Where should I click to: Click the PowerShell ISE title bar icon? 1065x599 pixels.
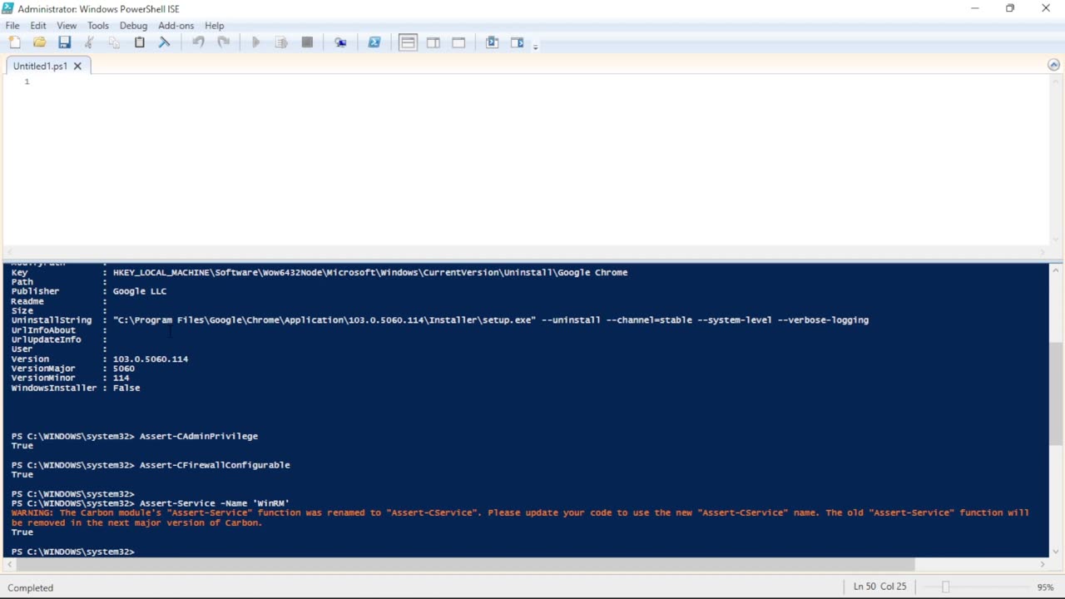(7, 8)
